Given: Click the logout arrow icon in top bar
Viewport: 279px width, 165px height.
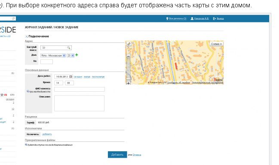Looking at the screenshot, I should coord(215,18).
